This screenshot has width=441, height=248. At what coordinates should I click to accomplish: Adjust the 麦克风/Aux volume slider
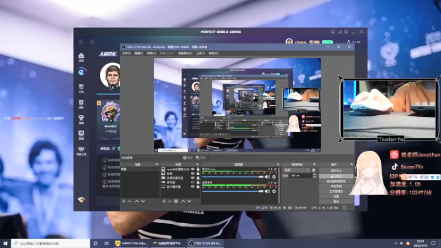(x=233, y=176)
